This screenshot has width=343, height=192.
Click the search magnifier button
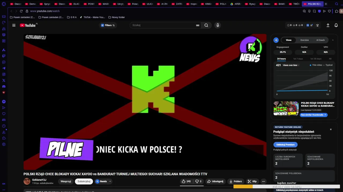206,25
